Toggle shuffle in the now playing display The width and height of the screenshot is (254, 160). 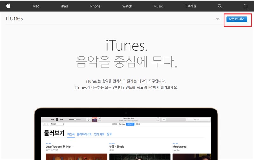99,118
